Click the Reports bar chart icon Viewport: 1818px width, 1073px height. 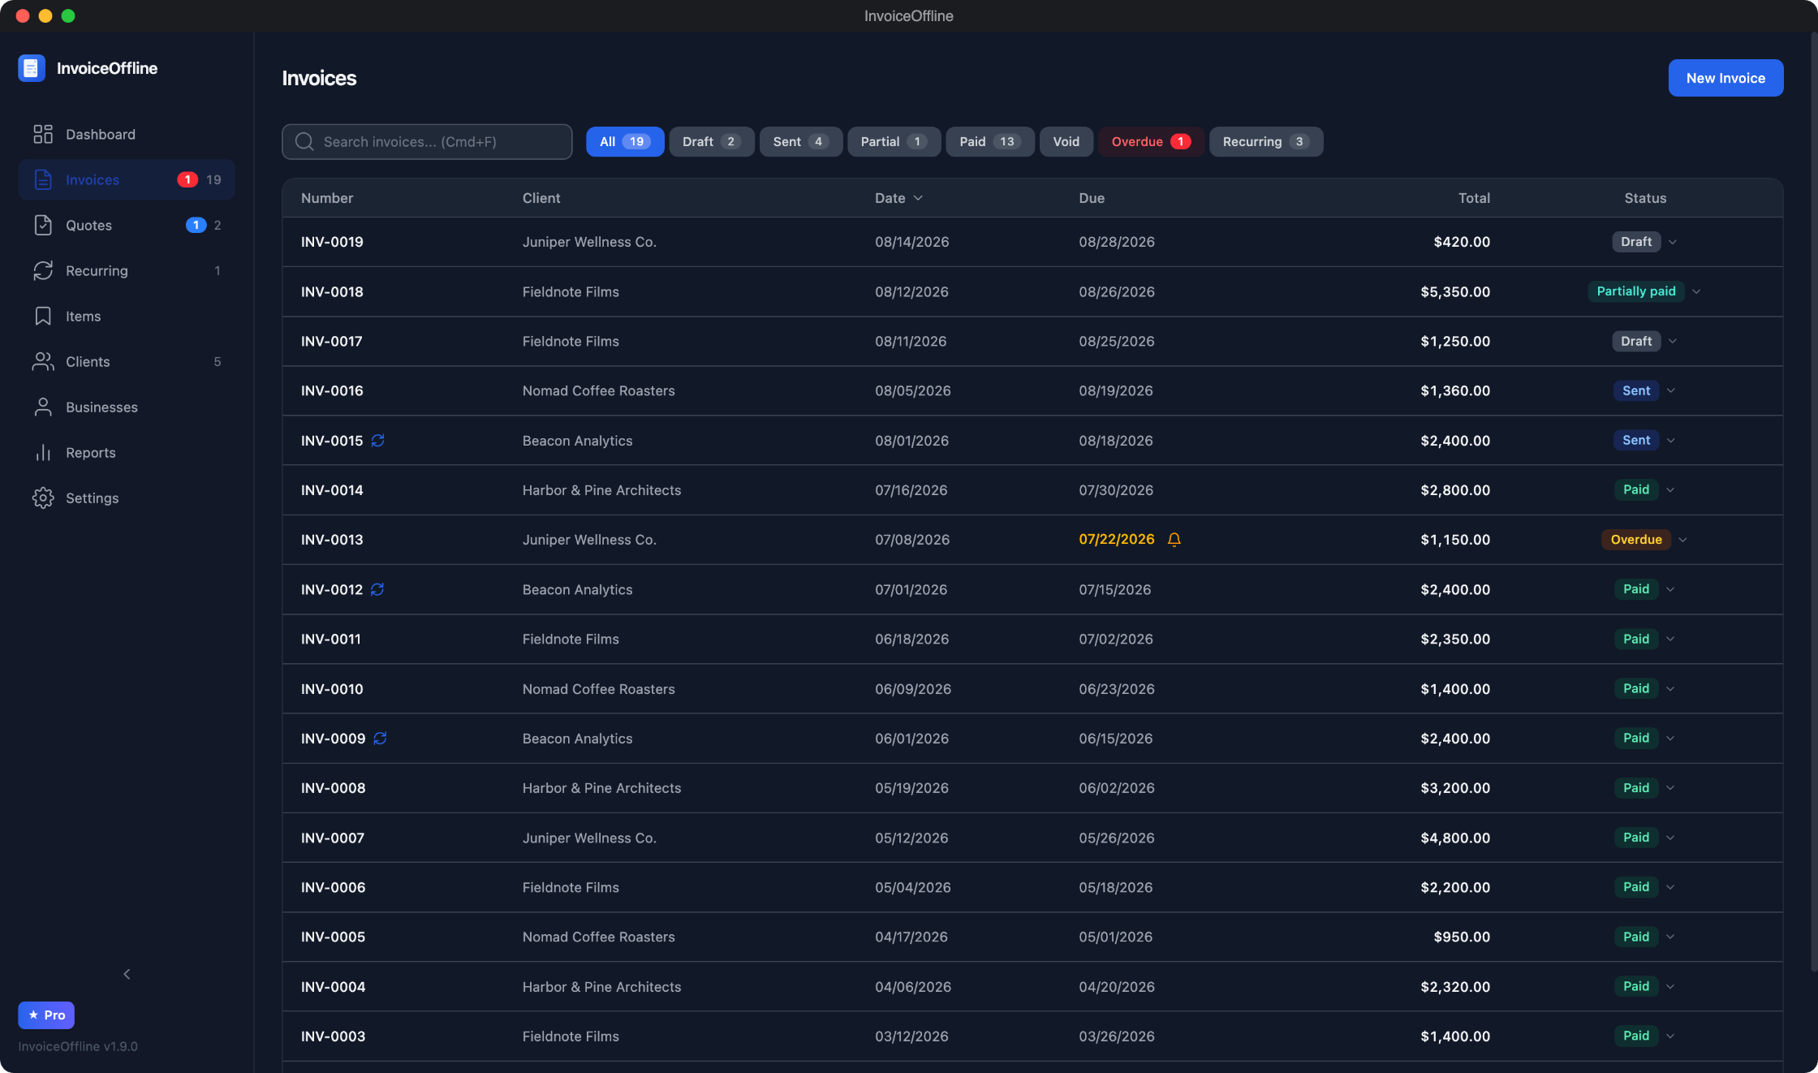tap(43, 452)
